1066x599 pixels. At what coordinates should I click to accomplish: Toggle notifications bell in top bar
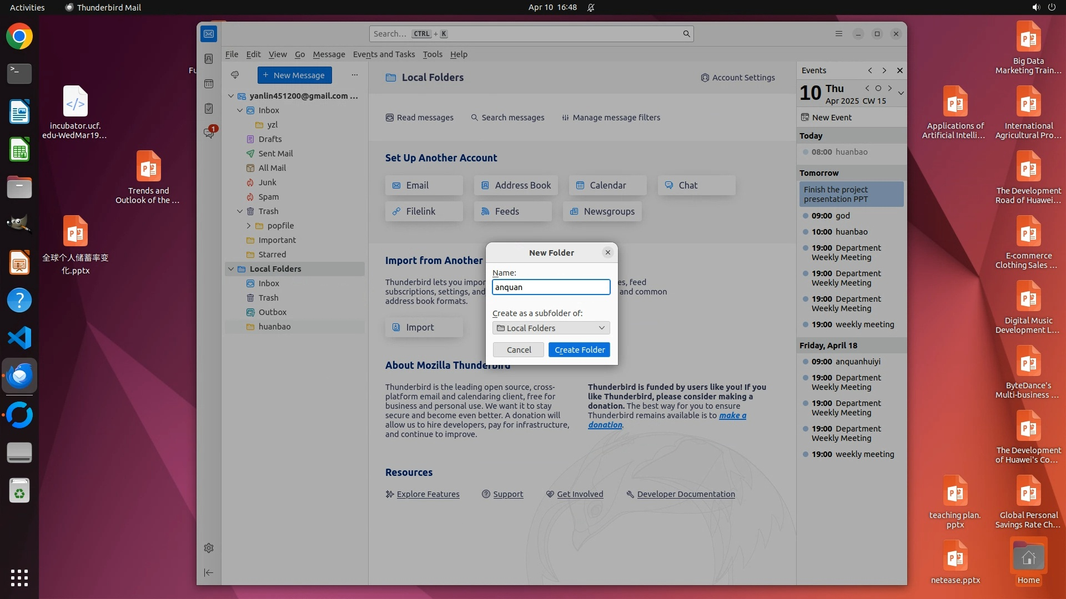pos(591,7)
